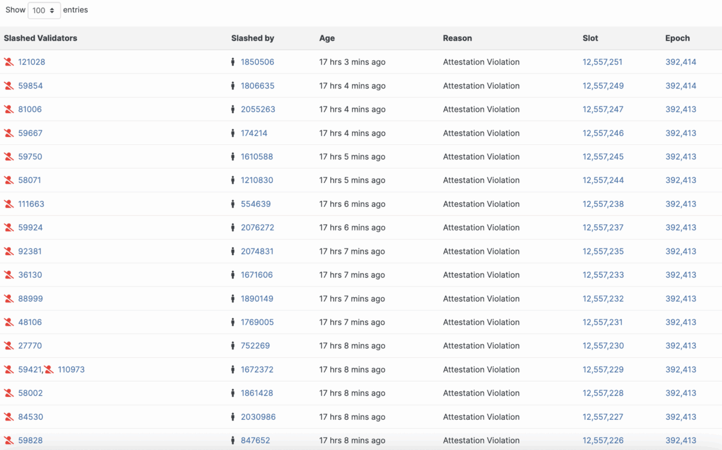Open slashed validator 27770
This screenshot has height=450, width=722.
pyautogui.click(x=30, y=345)
